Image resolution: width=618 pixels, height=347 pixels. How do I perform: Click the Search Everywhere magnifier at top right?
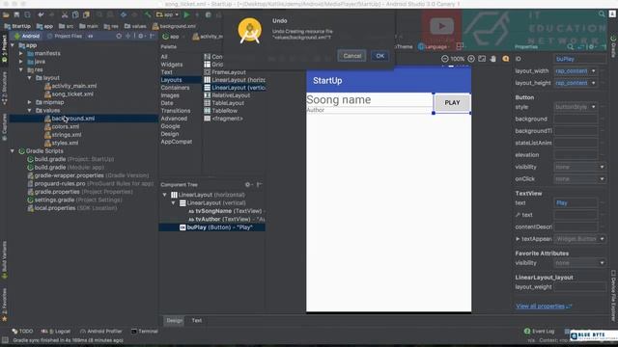pos(602,14)
